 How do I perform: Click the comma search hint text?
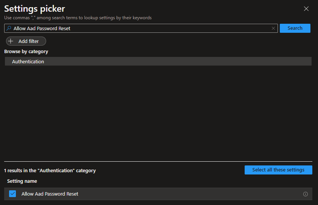[78, 18]
